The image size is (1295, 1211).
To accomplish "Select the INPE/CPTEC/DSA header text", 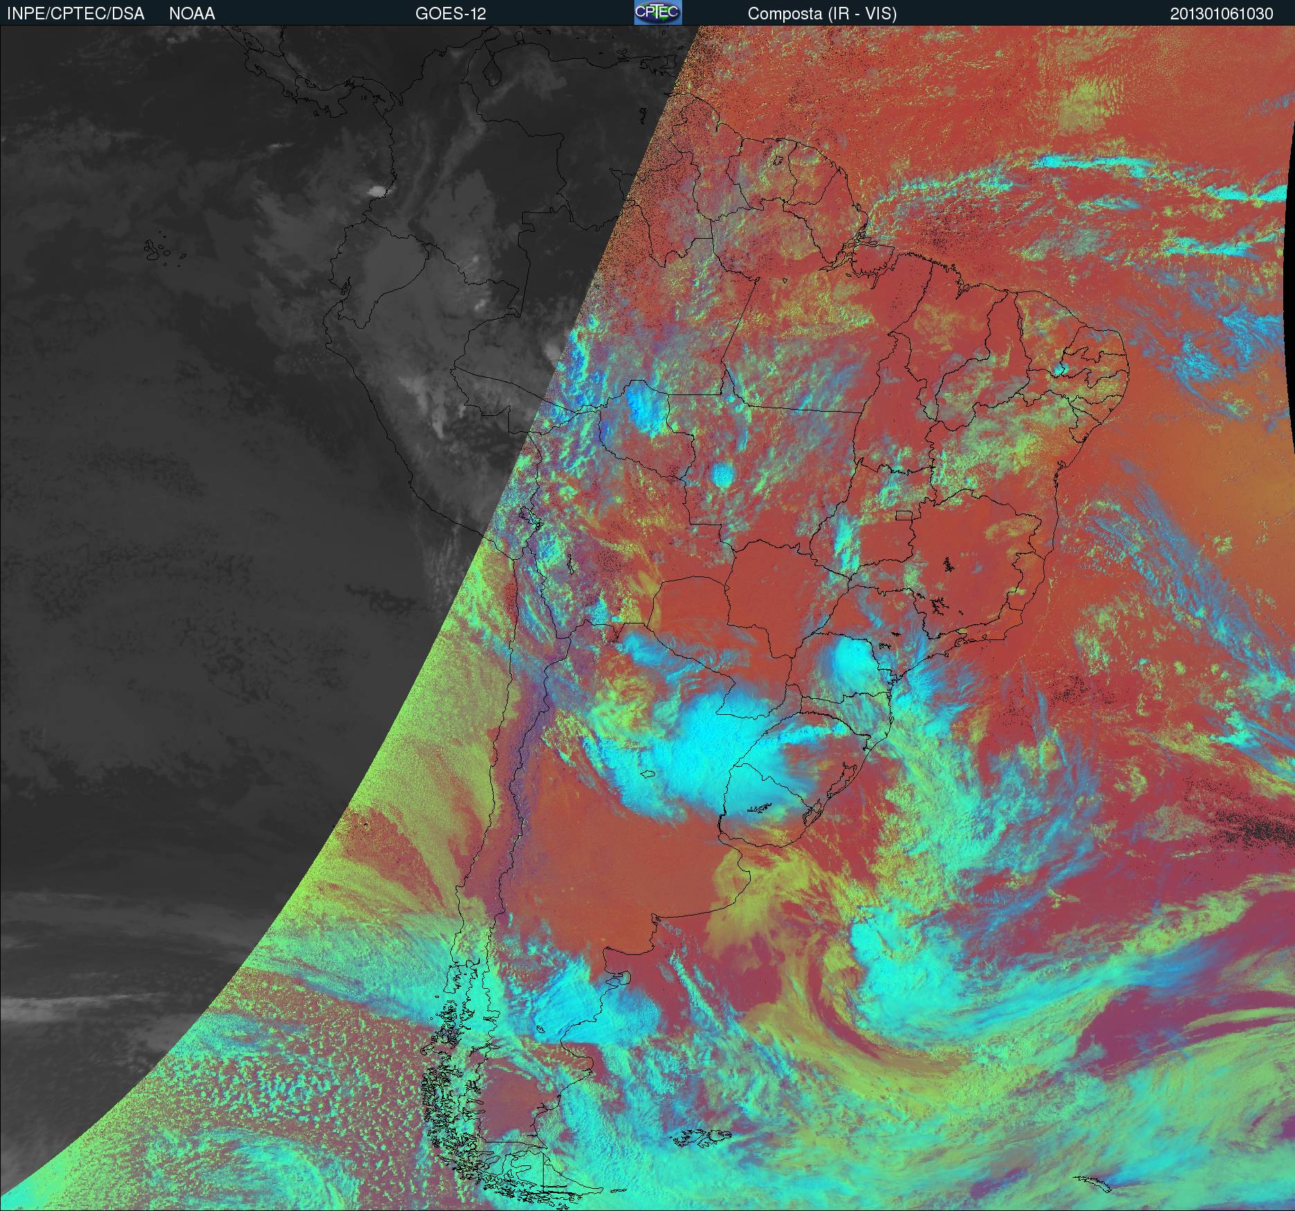I will pos(75,14).
